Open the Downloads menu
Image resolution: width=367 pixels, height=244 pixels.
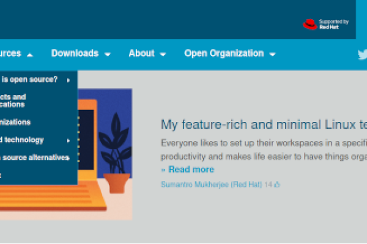(75, 54)
